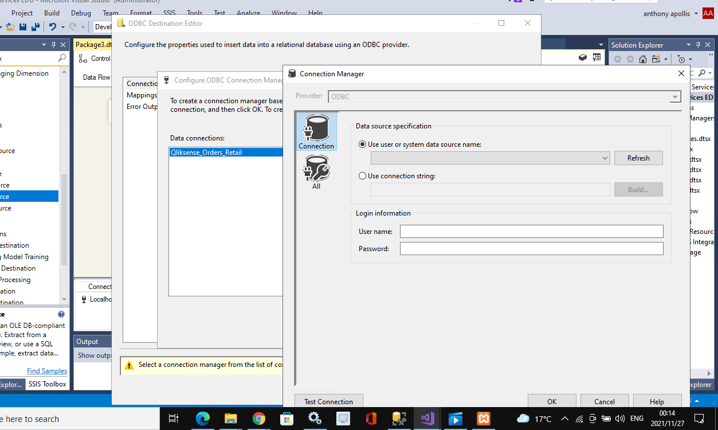Click the Variables grid icon in designer
Image resolution: width=718 pixels, height=430 pixels.
click(x=597, y=57)
